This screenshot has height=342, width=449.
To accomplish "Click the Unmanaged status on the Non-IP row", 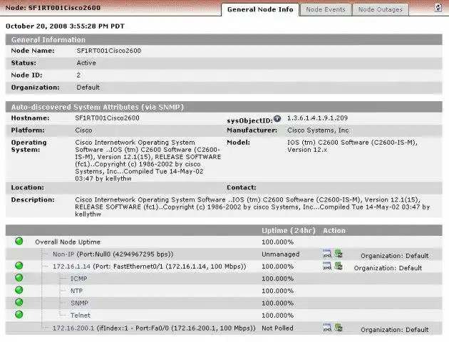I will click(x=280, y=254).
